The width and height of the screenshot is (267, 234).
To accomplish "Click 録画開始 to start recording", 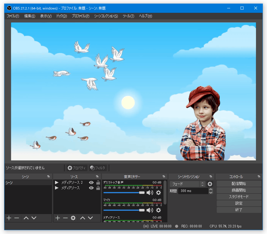I will click(239, 190).
